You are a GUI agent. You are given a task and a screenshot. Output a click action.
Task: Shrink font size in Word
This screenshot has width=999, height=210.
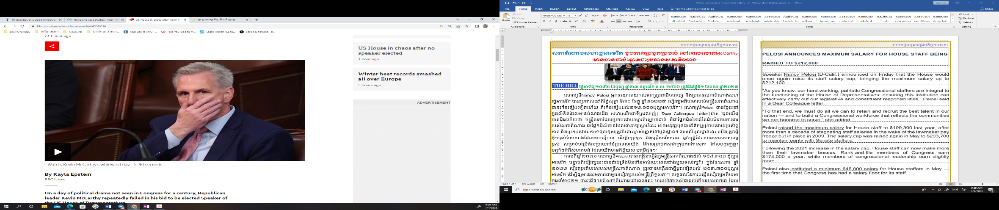tap(586, 16)
